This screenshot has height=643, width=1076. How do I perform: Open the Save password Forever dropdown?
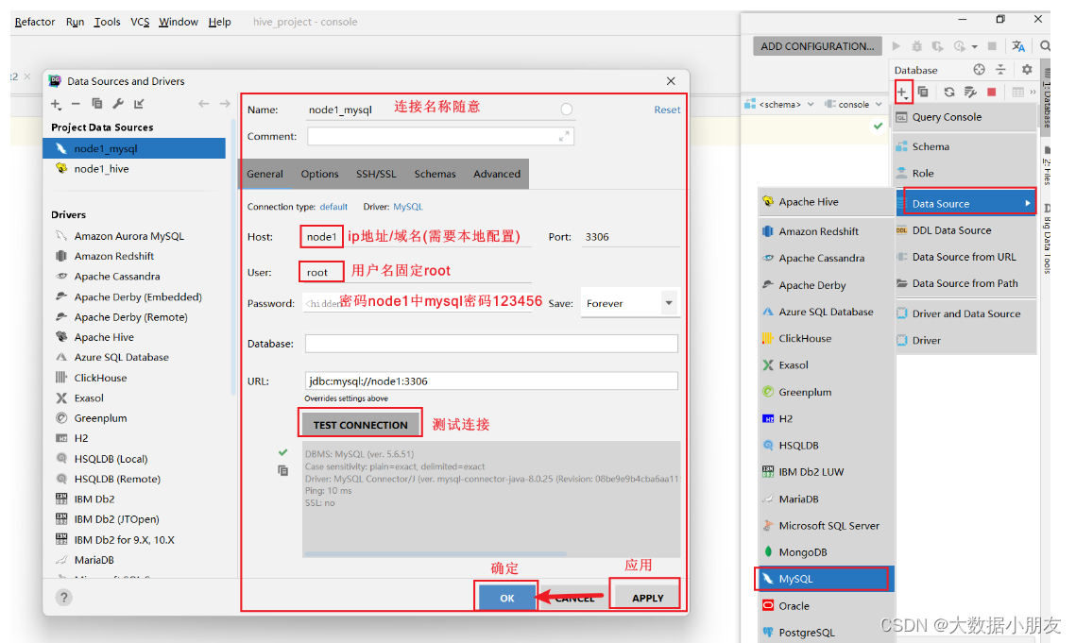(630, 303)
